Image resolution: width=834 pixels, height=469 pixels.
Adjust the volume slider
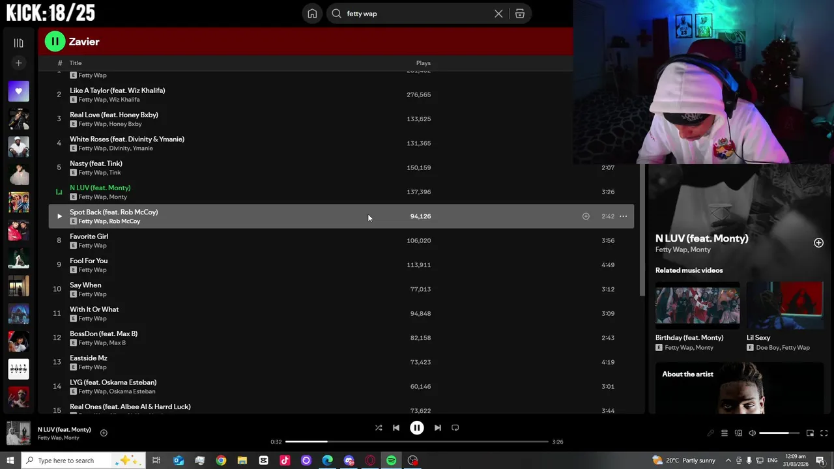[779, 433]
